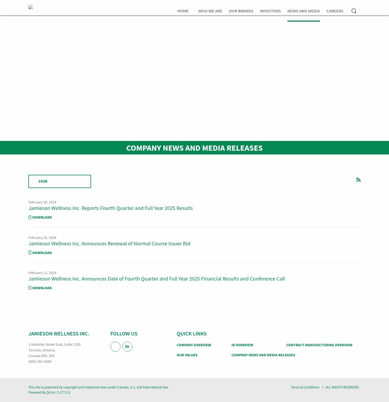Viewport: 389px width, 402px height.
Task: Open the site search magnifier icon
Action: tap(354, 11)
